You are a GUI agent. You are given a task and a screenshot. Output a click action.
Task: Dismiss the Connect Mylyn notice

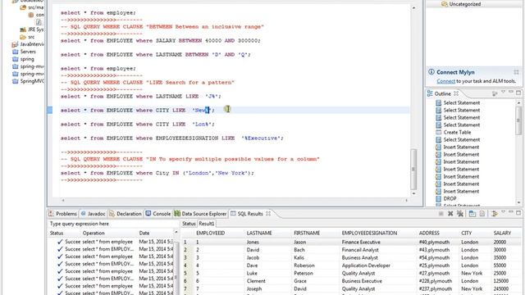(516, 72)
